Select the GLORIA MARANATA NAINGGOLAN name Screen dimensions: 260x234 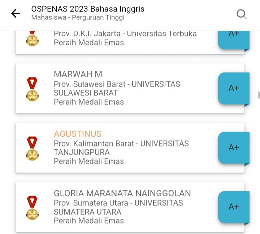point(122,193)
